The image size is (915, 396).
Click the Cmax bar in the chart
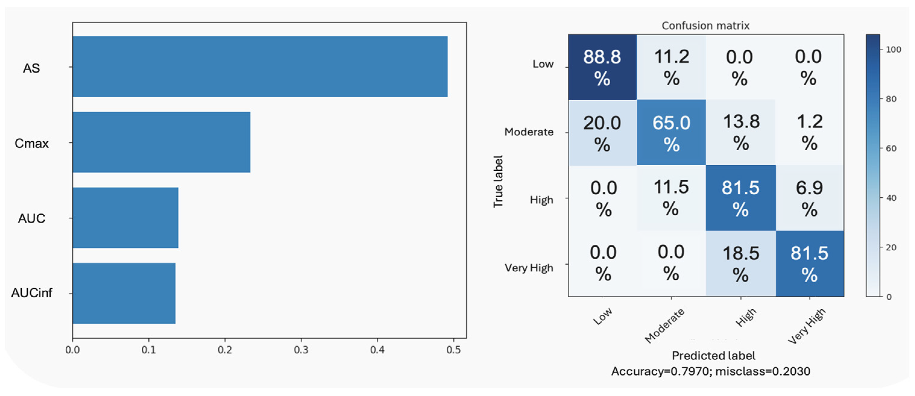[x=161, y=142]
